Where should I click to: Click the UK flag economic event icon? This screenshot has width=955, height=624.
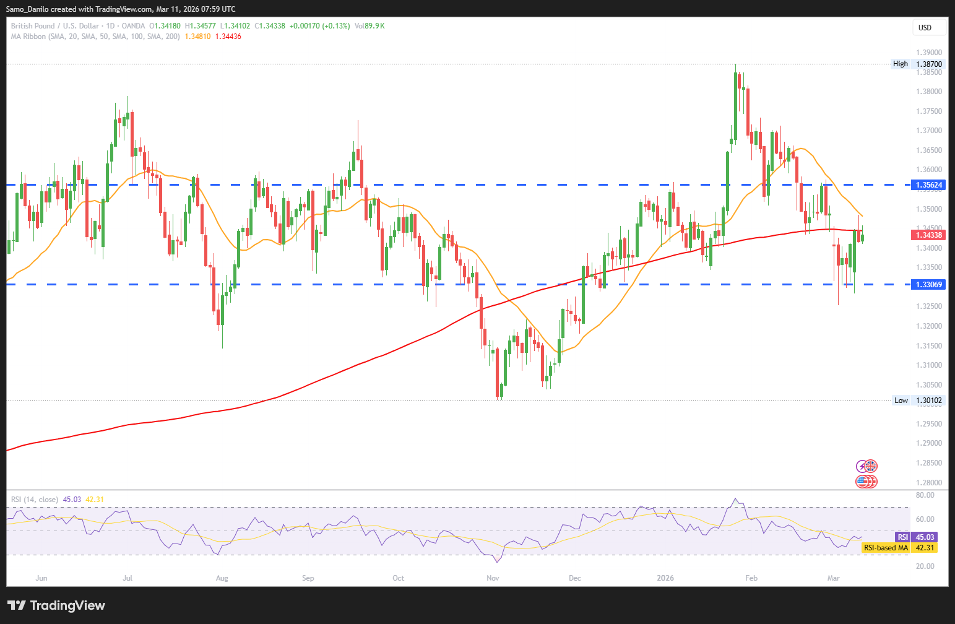871,466
